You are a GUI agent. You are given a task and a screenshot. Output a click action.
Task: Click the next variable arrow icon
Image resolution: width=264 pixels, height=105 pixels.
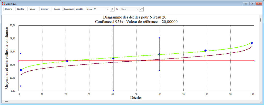pos(112,9)
